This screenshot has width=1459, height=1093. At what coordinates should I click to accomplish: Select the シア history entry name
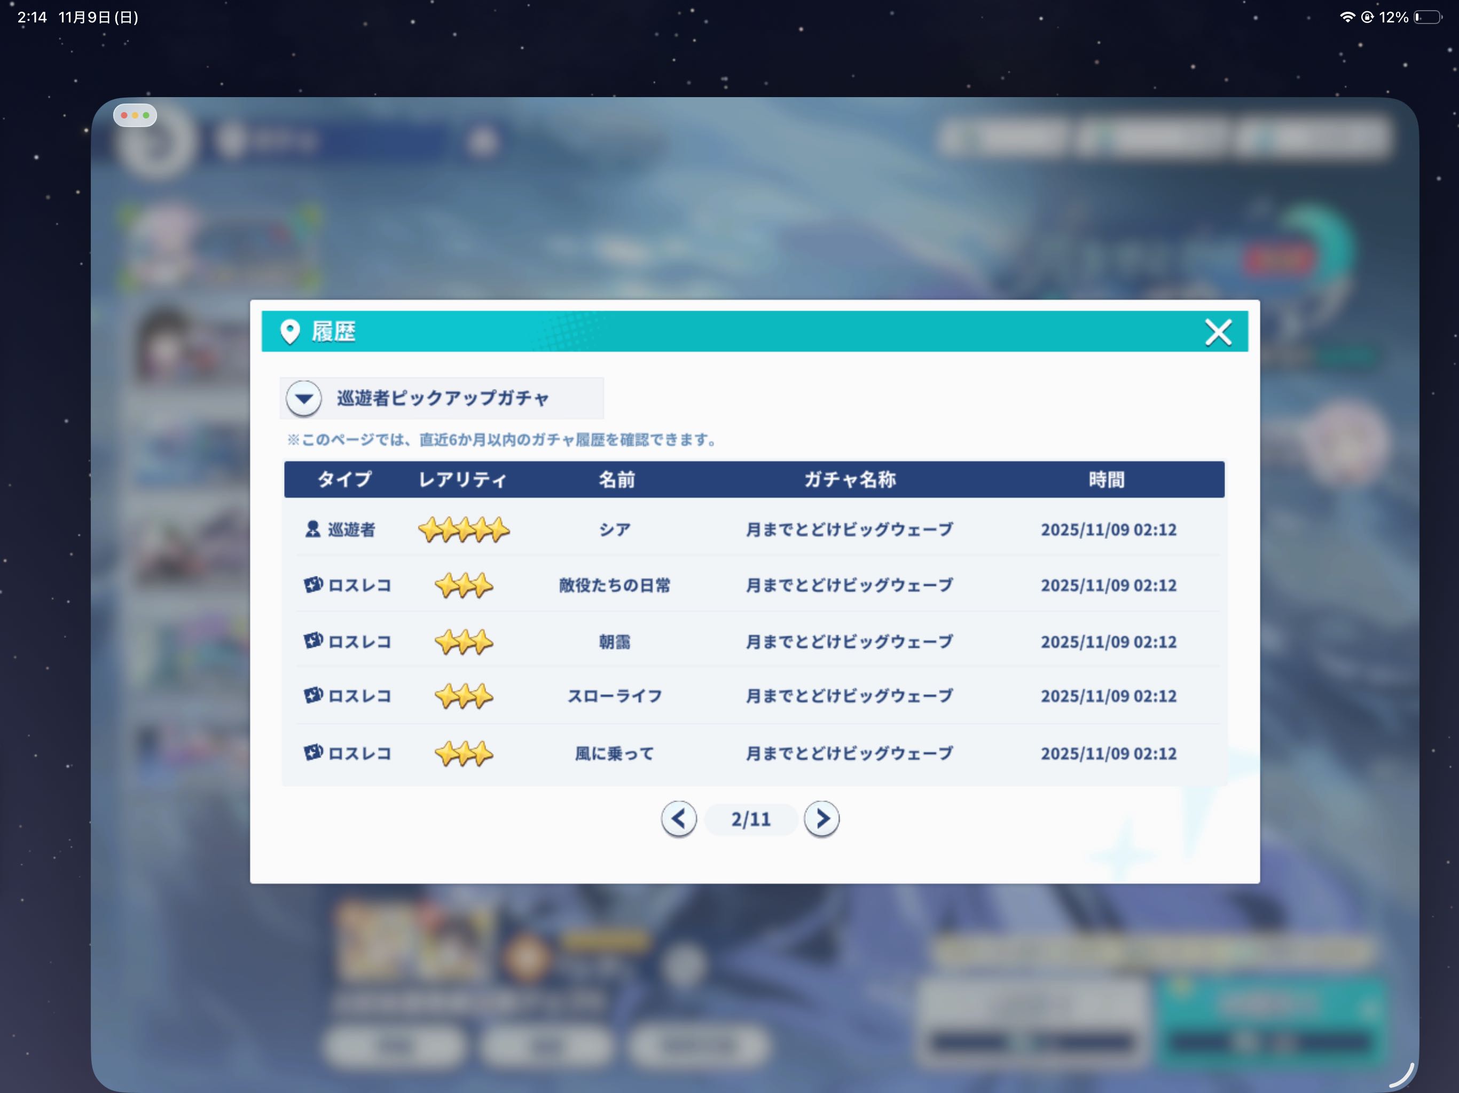click(615, 529)
